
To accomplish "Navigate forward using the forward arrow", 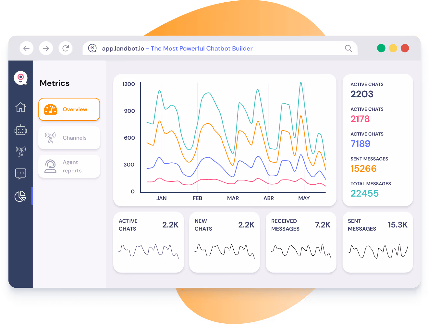I will 46,48.
